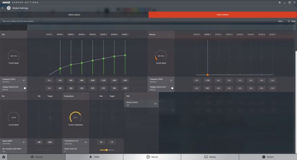The width and height of the screenshot is (297, 160).
Task: Toggle Temperature (°C) automatic switch
Action: click(x=86, y=142)
